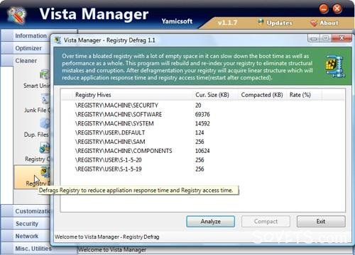Click the Registry Cleaner label in sidebar

(x=38, y=159)
